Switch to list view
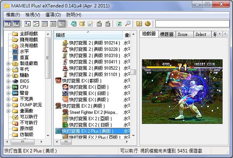 click(45, 24)
